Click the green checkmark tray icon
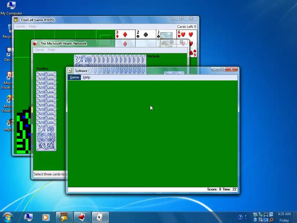297x223 pixels. pos(261,215)
